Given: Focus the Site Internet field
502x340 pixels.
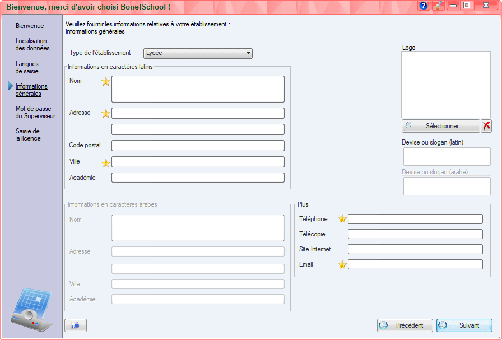Looking at the screenshot, I should 415,249.
